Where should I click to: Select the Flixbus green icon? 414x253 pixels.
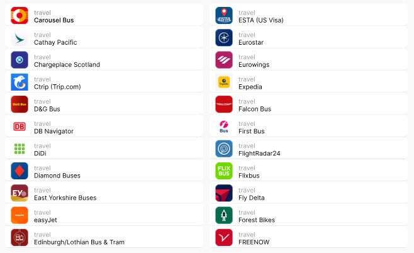(224, 171)
